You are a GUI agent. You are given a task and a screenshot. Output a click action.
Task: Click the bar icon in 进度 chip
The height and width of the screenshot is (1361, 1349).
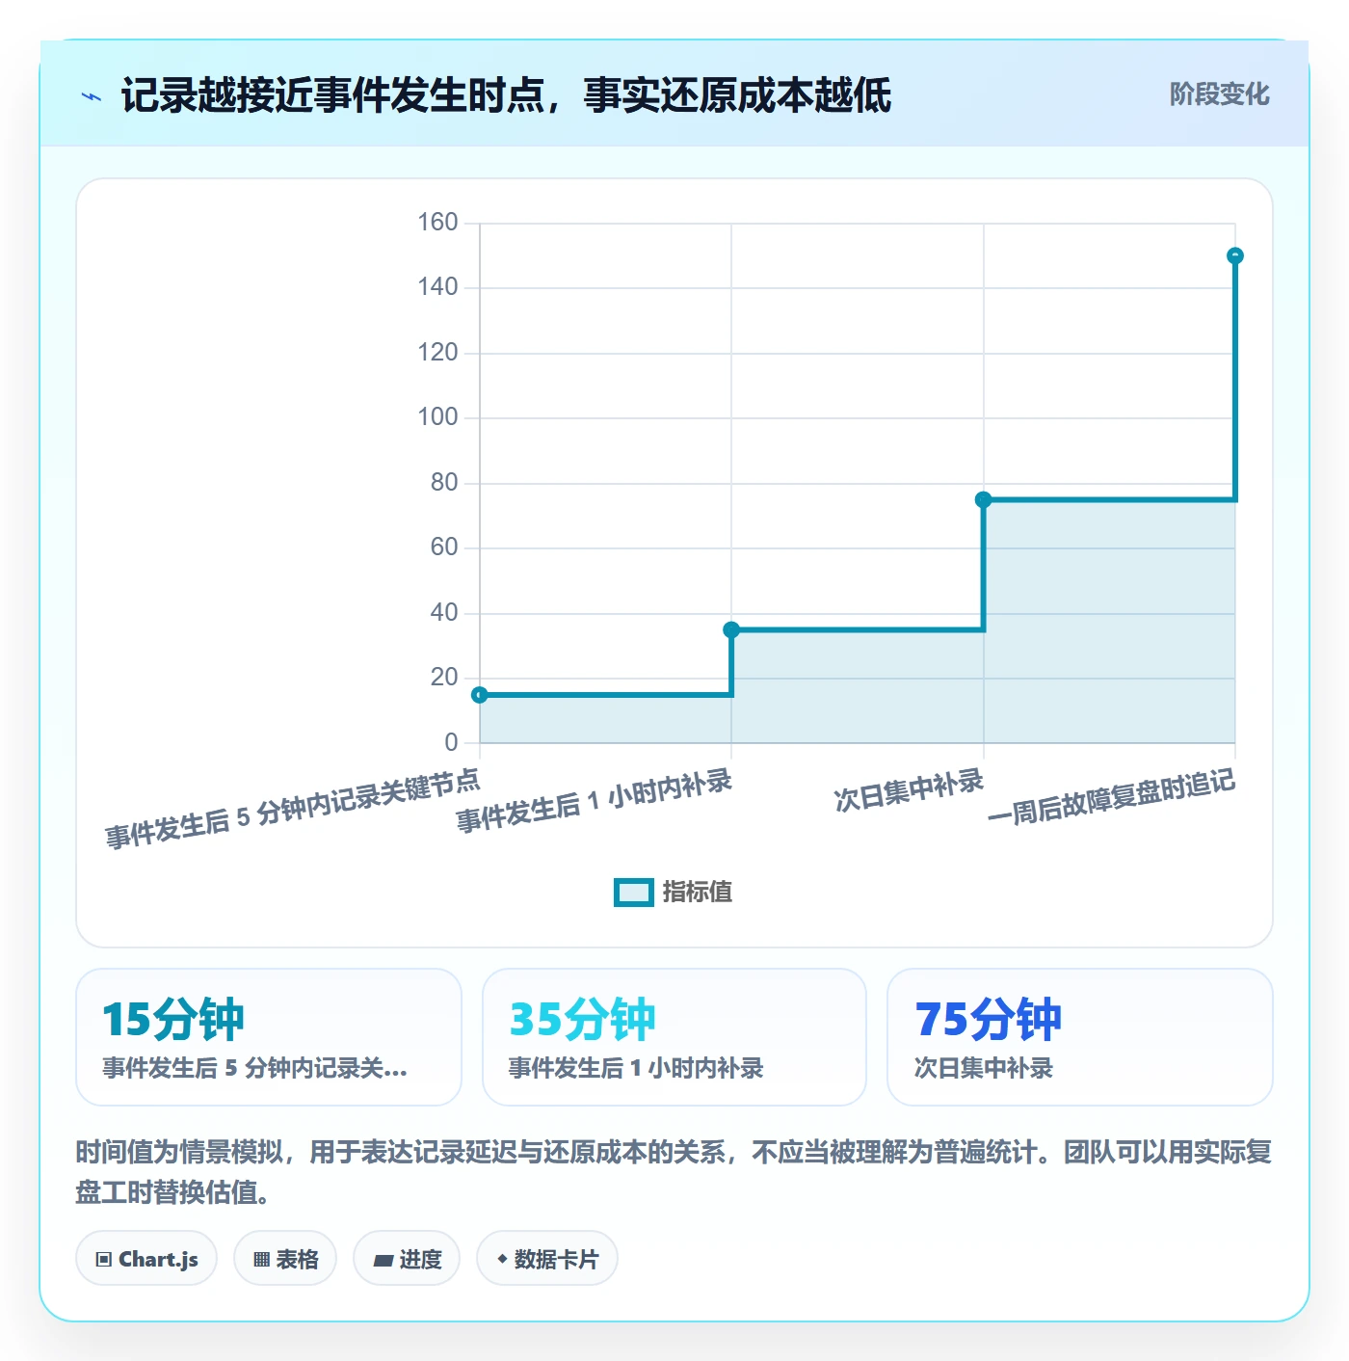pyautogui.click(x=383, y=1260)
